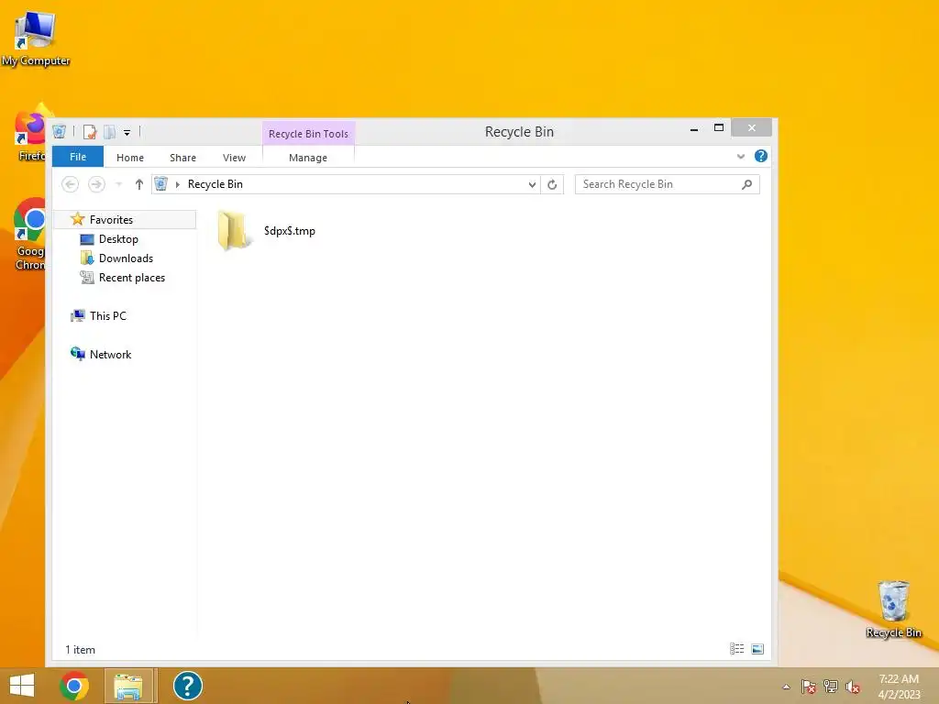Click Recycle Bin in the address bar
Viewport: 939px width, 704px height.
point(215,184)
